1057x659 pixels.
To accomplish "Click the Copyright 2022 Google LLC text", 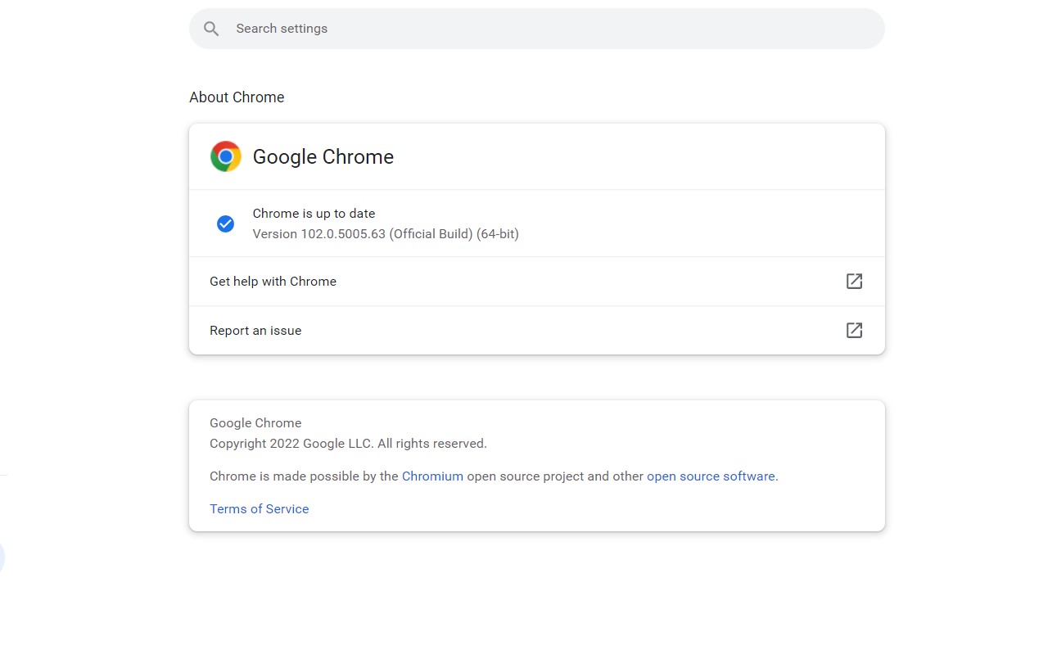I will (x=348, y=443).
